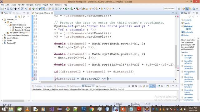Click the Remove Launch X icon in Console

point(132,86)
